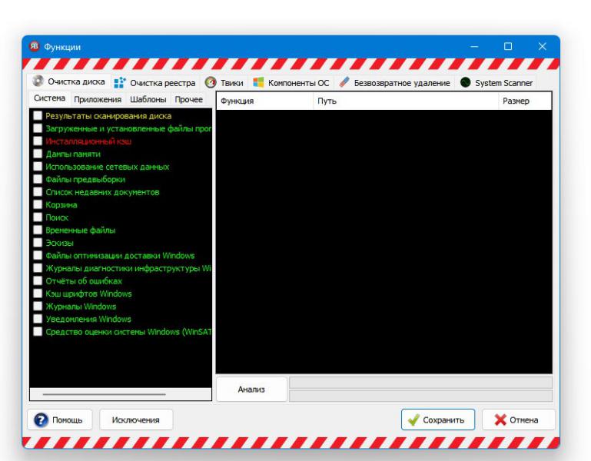Toggle the Дампы памяти checkbox
The image size is (591, 461).
click(38, 154)
